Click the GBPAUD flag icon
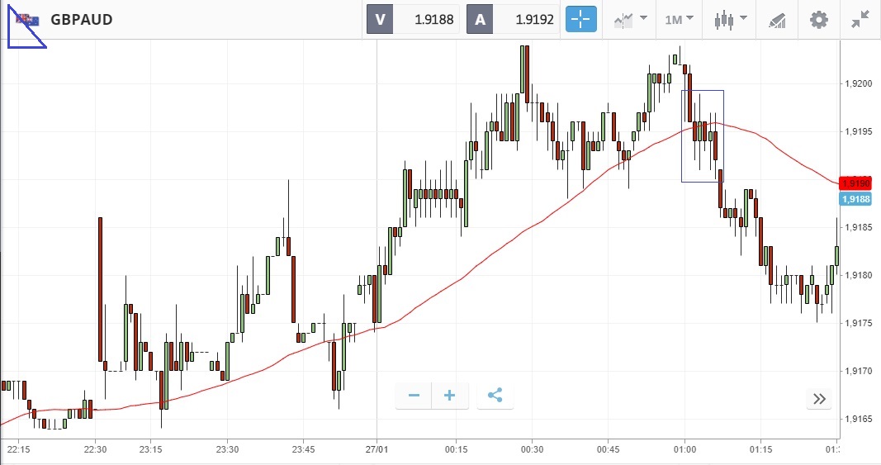The image size is (881, 465). 28,21
